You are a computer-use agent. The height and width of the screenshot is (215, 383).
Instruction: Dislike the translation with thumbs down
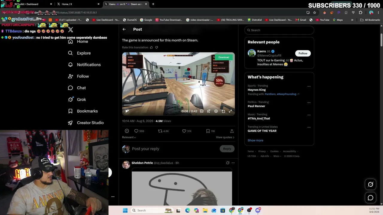coord(156,47)
